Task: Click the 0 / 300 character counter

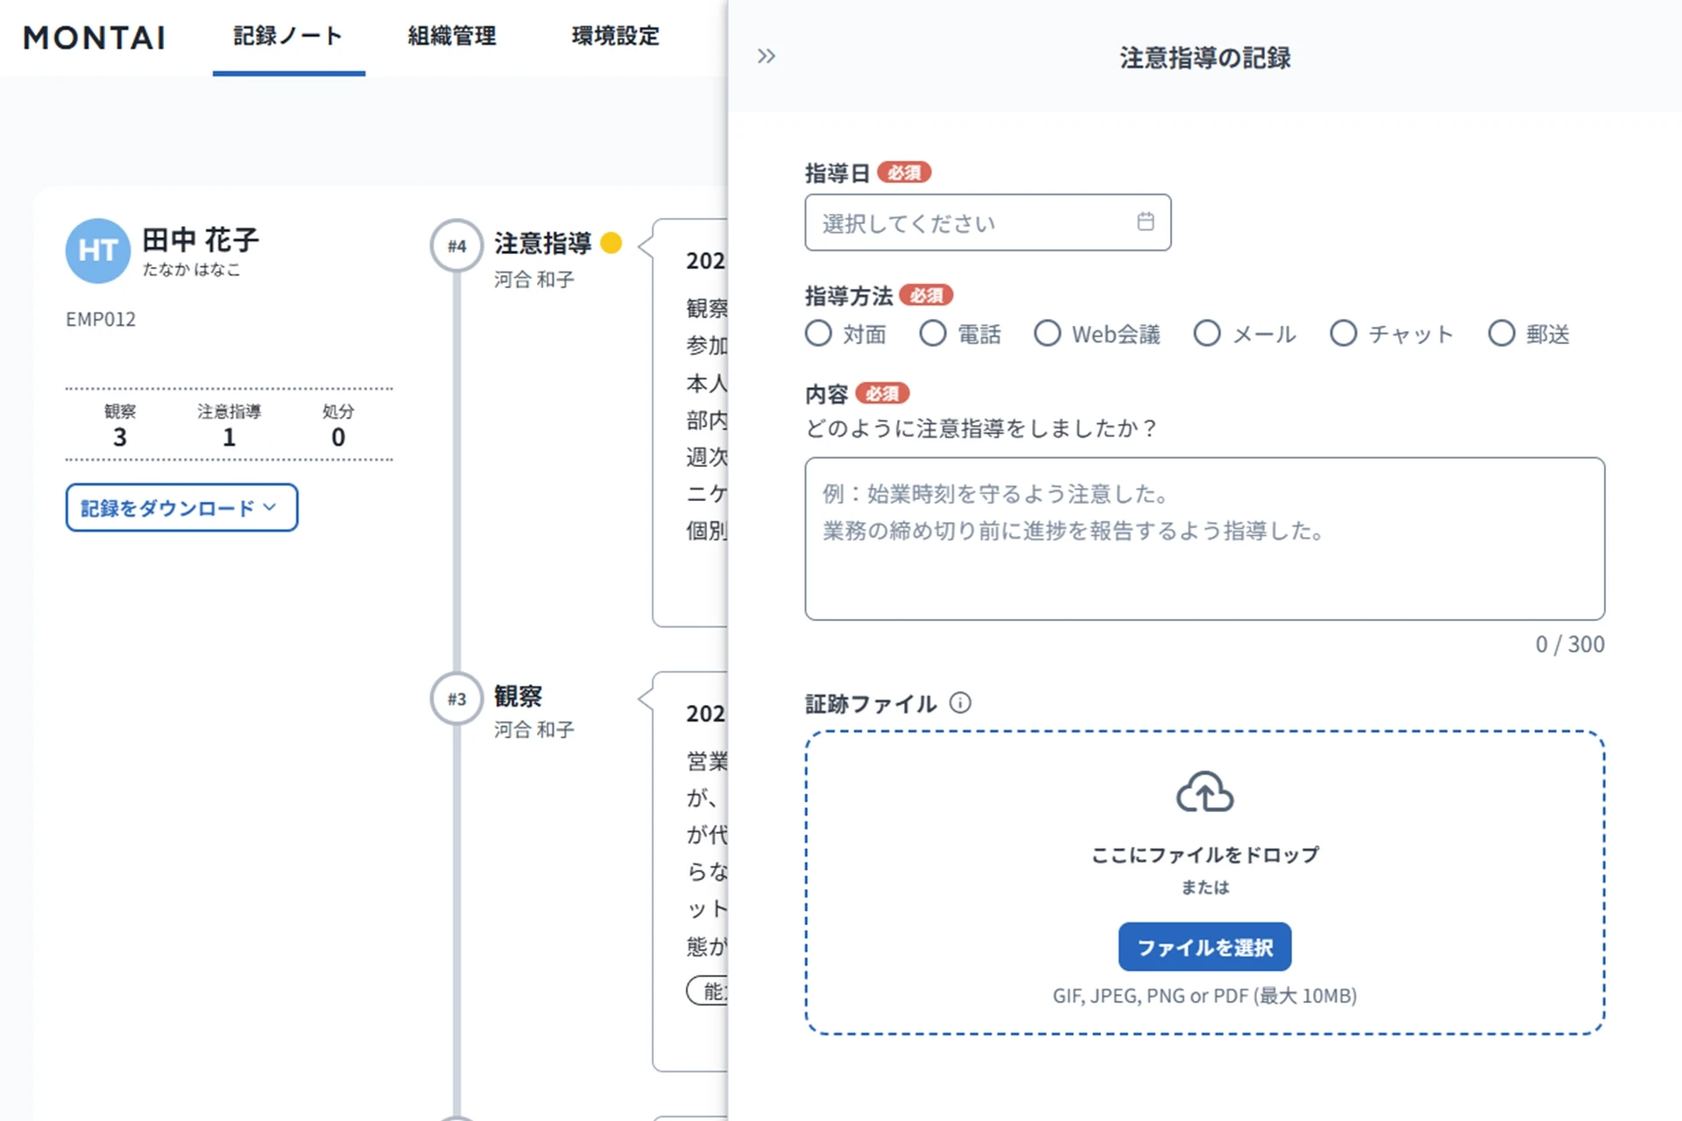Action: pyautogui.click(x=1568, y=644)
